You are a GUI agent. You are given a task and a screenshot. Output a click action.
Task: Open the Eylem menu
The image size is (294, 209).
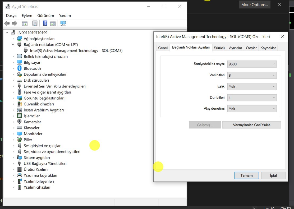[x=27, y=16]
